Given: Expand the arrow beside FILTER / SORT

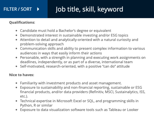Looking at the screenshot, I should [x=38, y=9].
